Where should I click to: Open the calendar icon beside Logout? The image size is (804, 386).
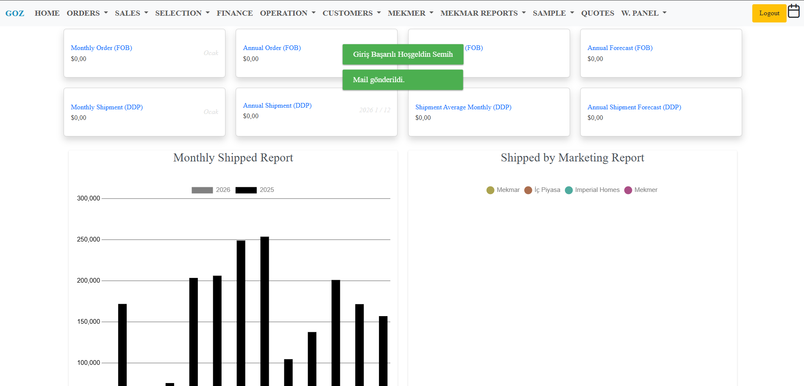[x=793, y=11]
